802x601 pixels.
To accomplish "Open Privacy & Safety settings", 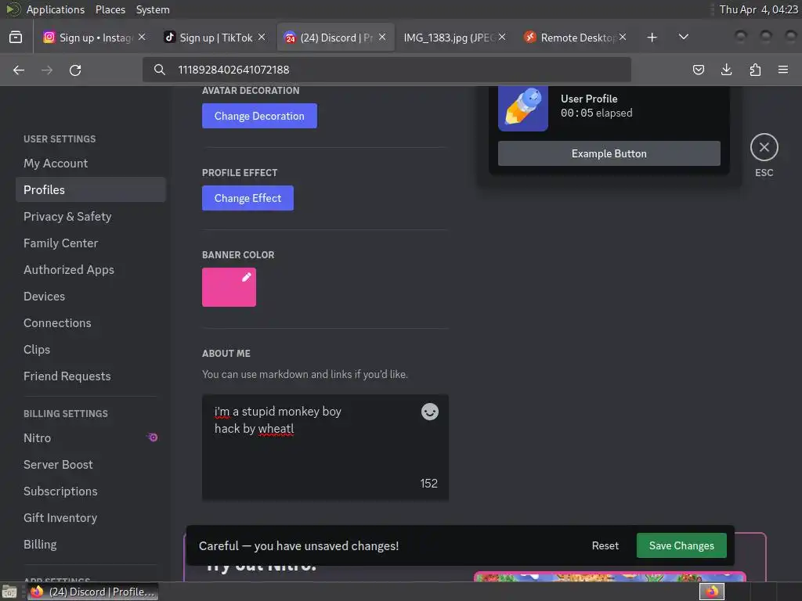I will pyautogui.click(x=91, y=217).
